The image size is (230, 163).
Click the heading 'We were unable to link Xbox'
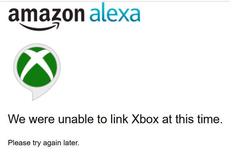click(x=115, y=119)
